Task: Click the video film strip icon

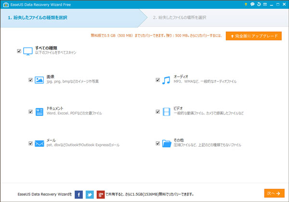Action: click(167, 112)
